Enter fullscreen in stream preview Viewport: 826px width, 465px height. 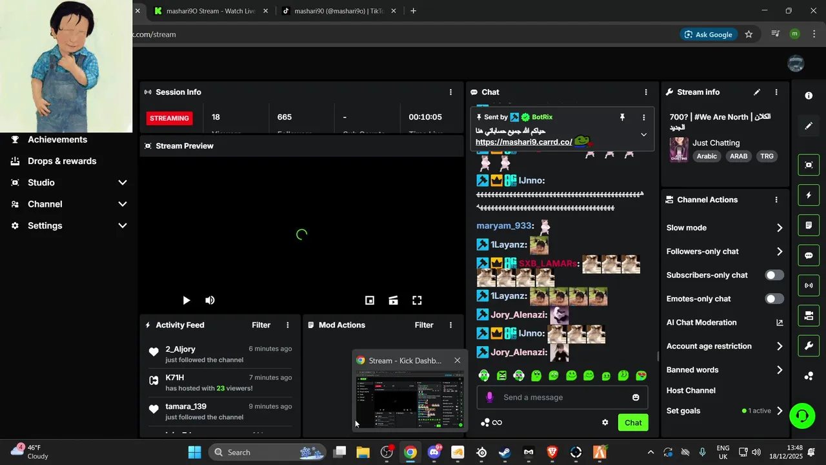coord(417,300)
